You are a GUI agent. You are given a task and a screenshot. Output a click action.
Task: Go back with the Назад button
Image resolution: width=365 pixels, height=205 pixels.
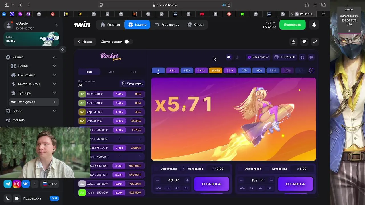click(85, 42)
